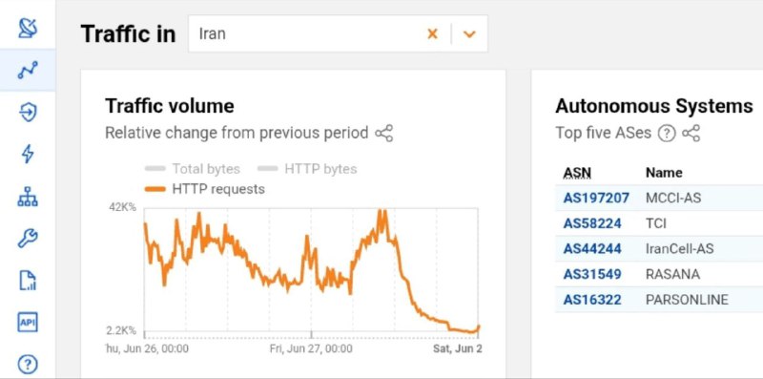Expand the location dropdown chevron
The width and height of the screenshot is (763, 379).
tap(469, 34)
